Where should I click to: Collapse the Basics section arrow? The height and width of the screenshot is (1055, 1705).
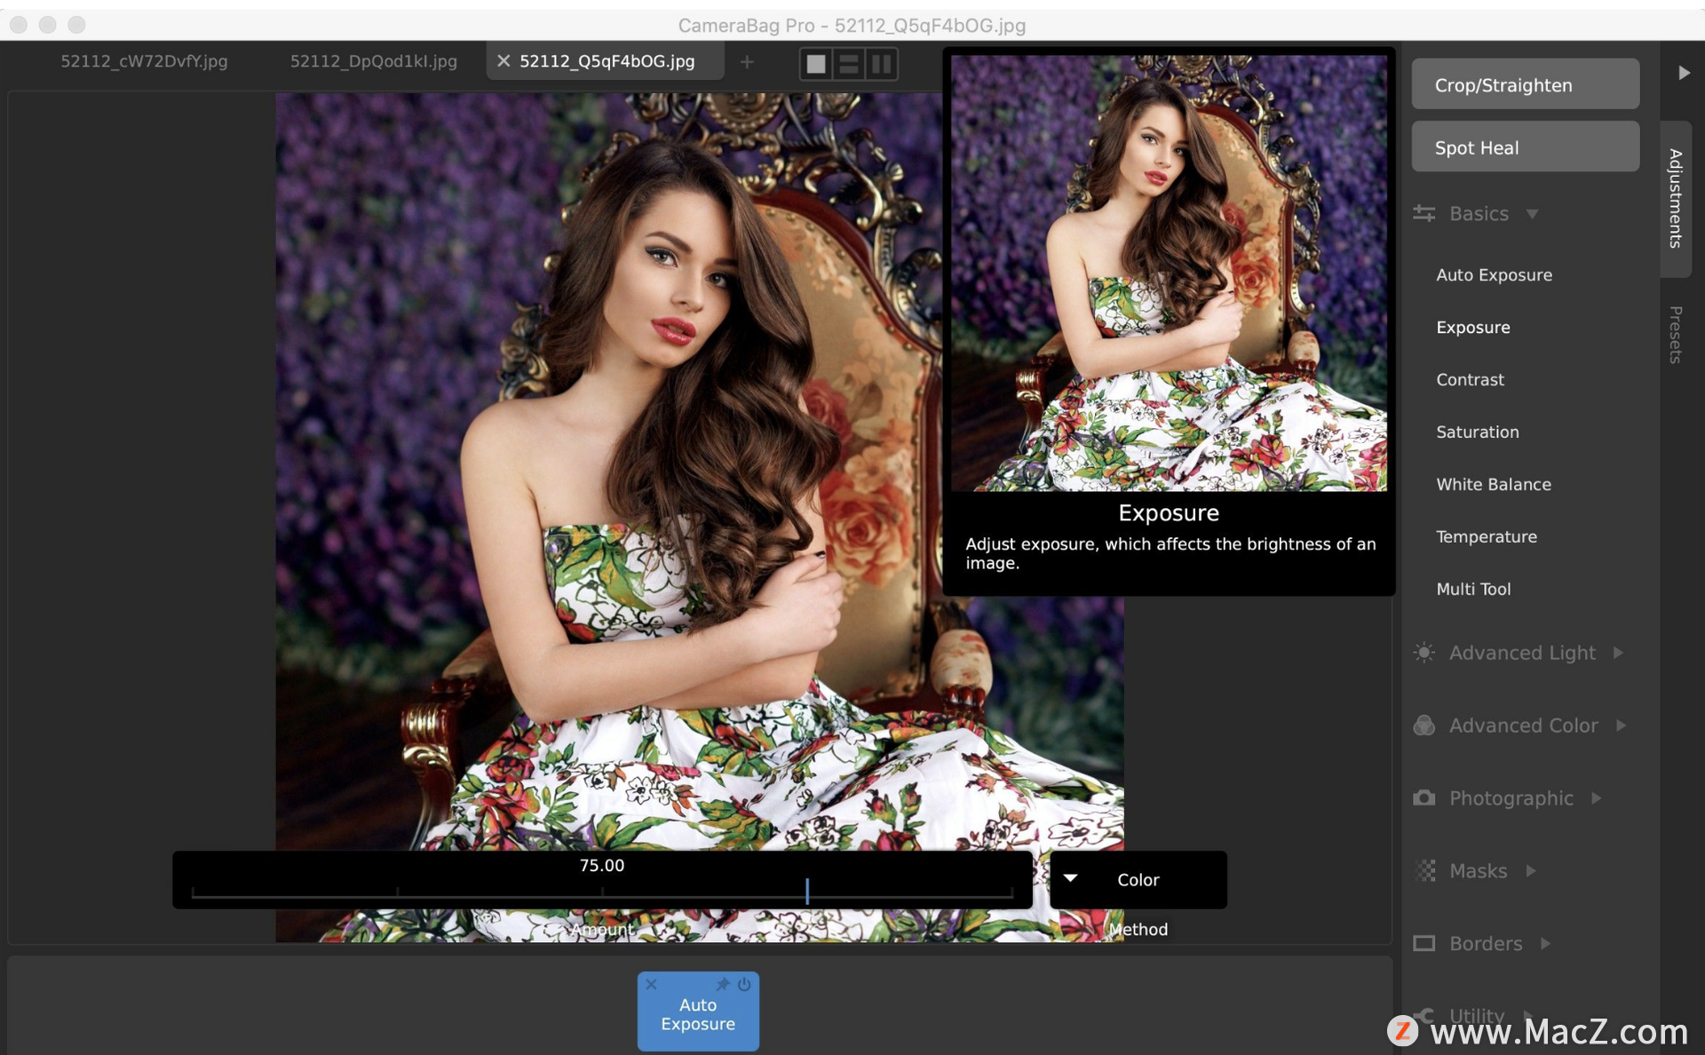pyautogui.click(x=1532, y=214)
